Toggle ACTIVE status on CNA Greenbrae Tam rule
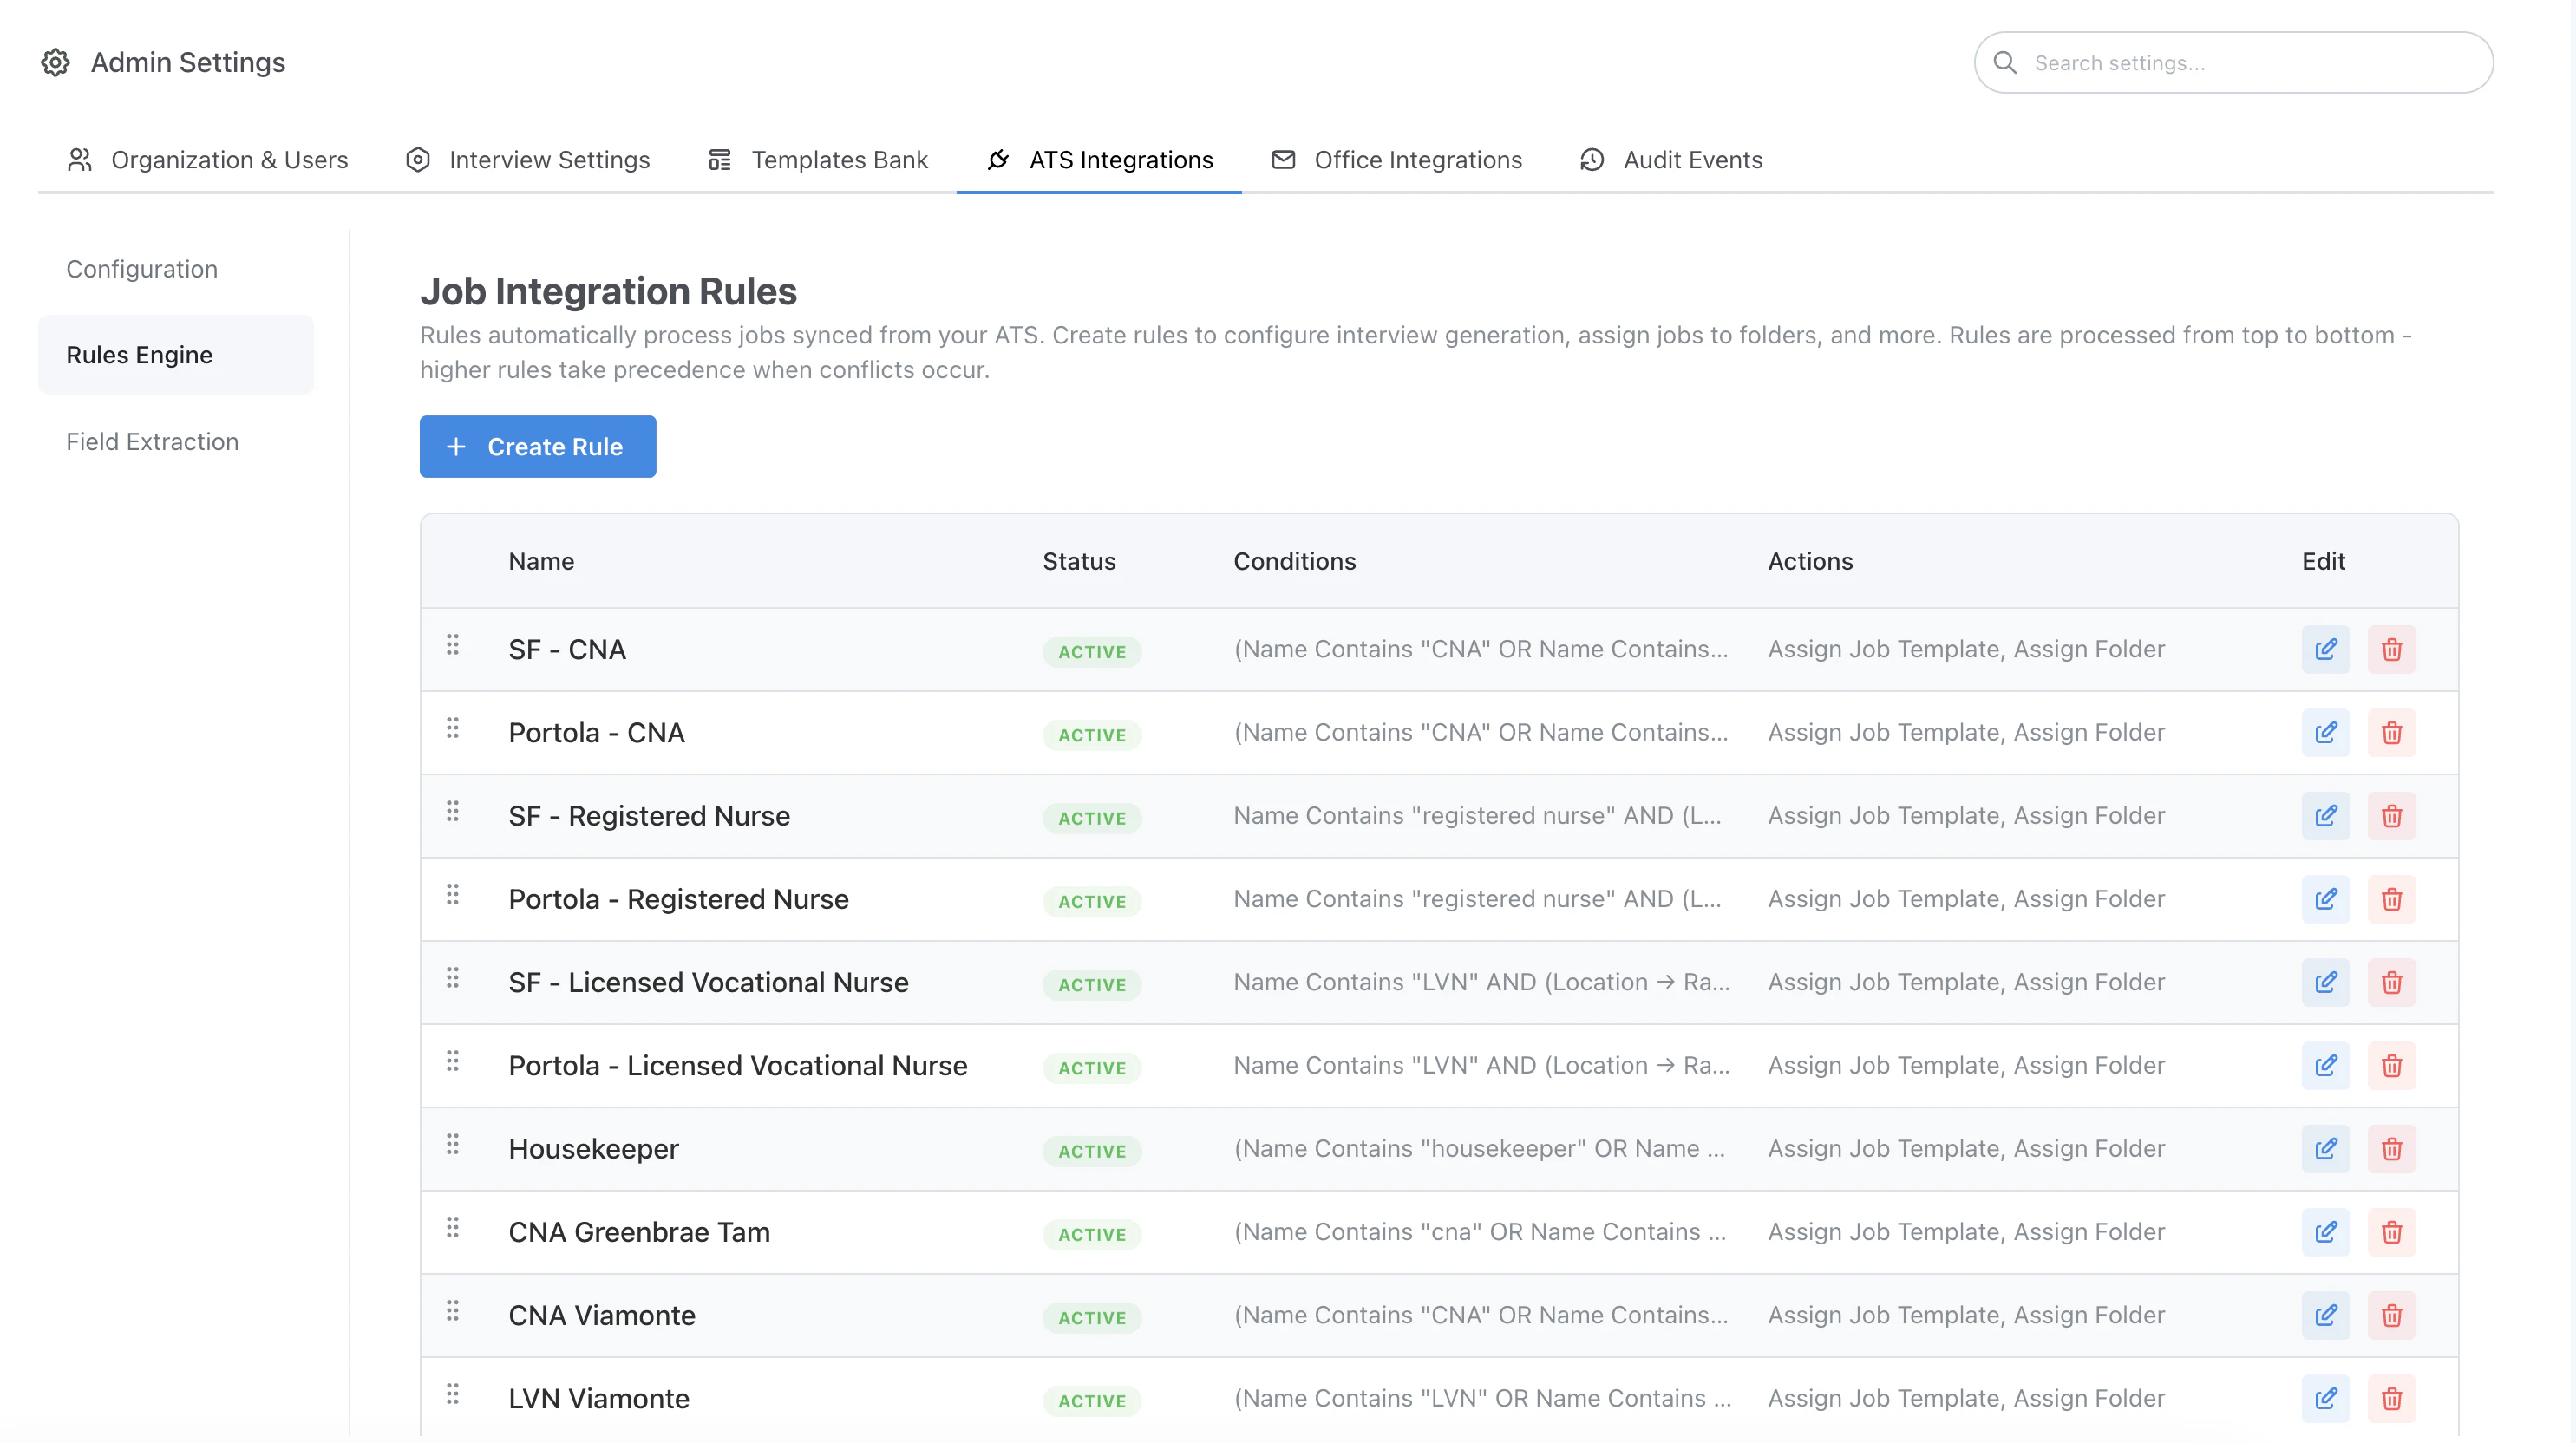This screenshot has width=2576, height=1443. click(x=1092, y=1234)
